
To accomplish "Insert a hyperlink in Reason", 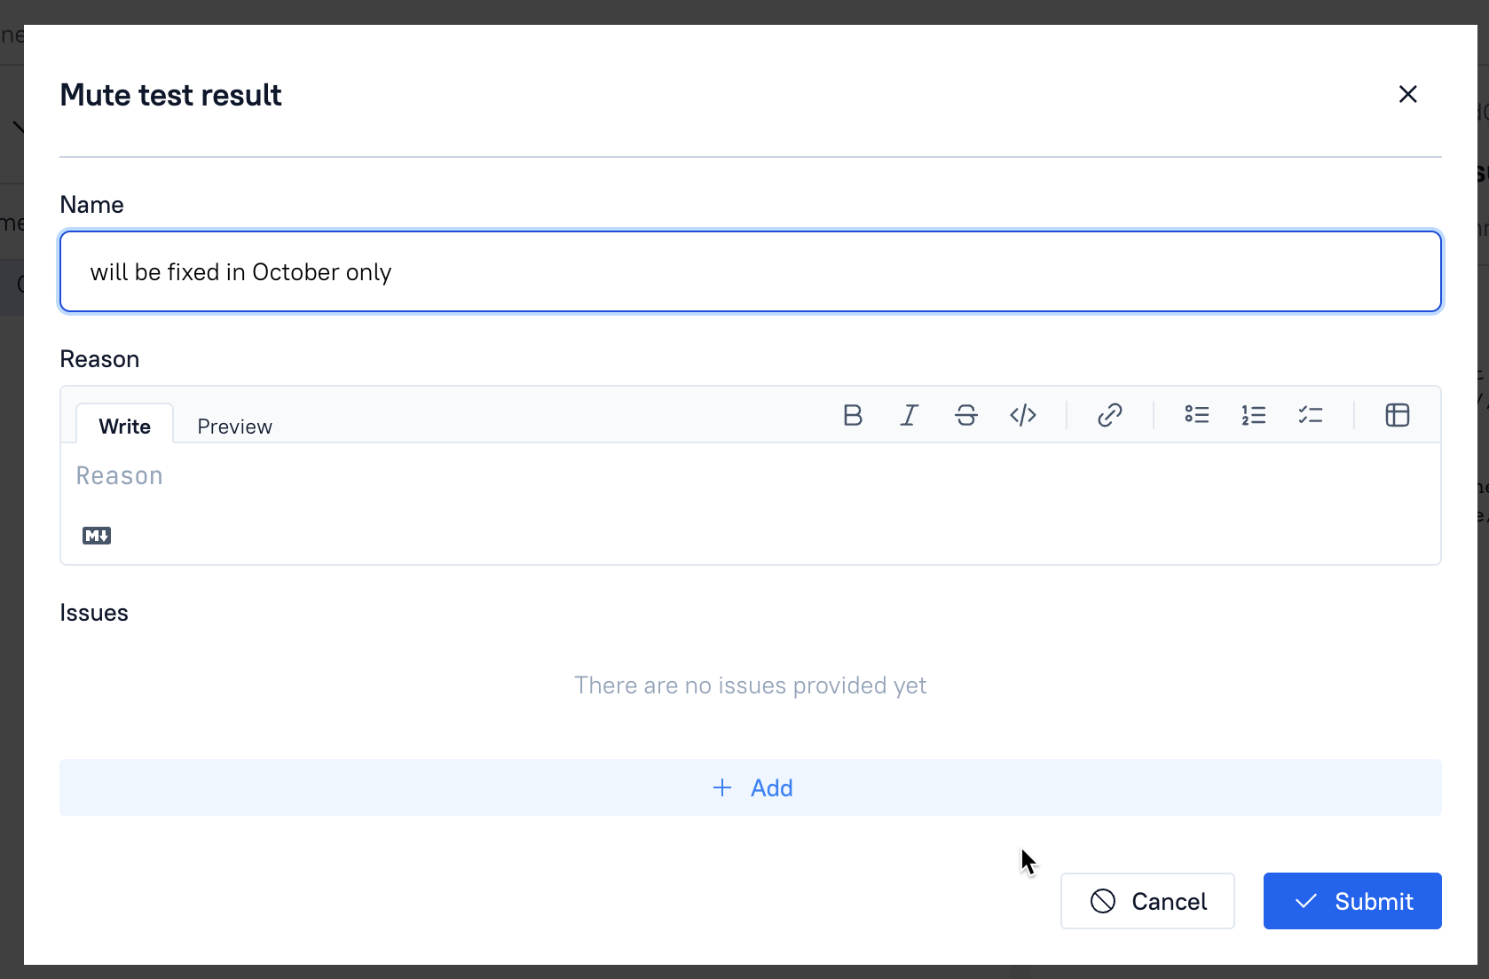I will (x=1110, y=415).
